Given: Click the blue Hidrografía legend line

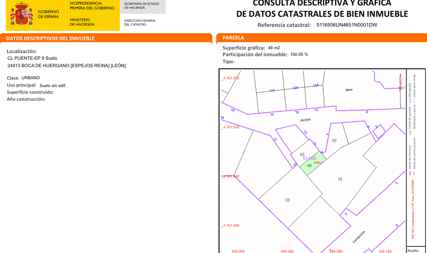Looking at the screenshot, I should (410, 100).
